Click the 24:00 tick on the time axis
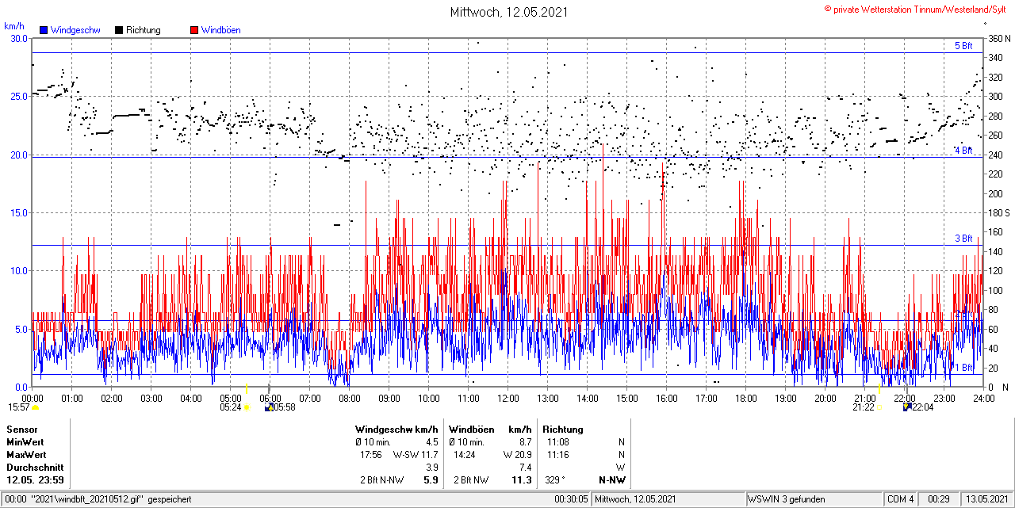The image size is (1015, 508). pyautogui.click(x=984, y=398)
